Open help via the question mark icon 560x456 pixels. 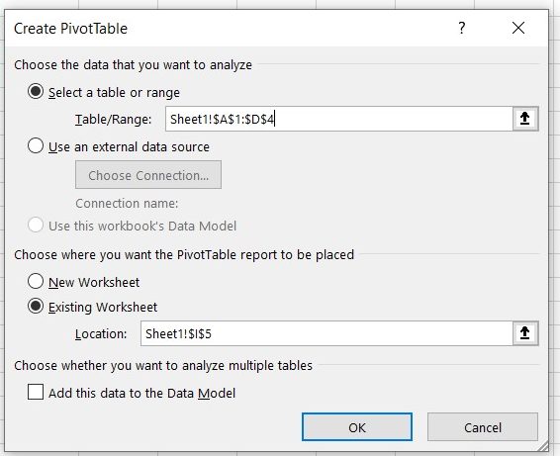pyautogui.click(x=462, y=28)
